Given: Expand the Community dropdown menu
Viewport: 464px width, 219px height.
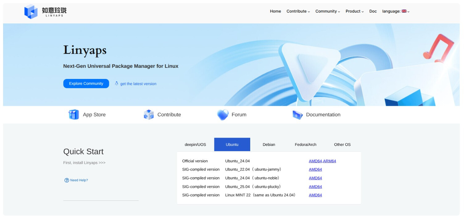Looking at the screenshot, I should [327, 11].
